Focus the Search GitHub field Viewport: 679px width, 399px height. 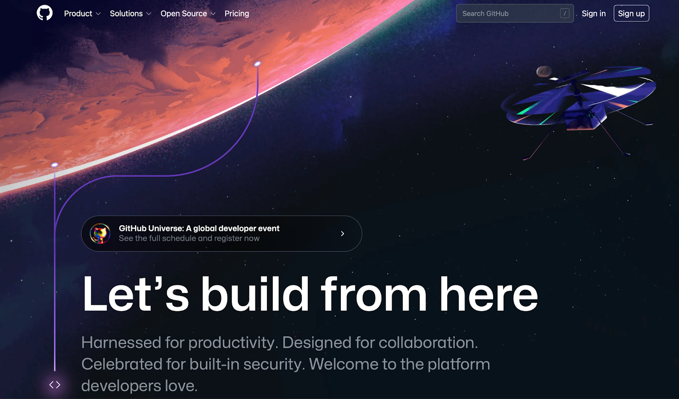pyautogui.click(x=515, y=14)
